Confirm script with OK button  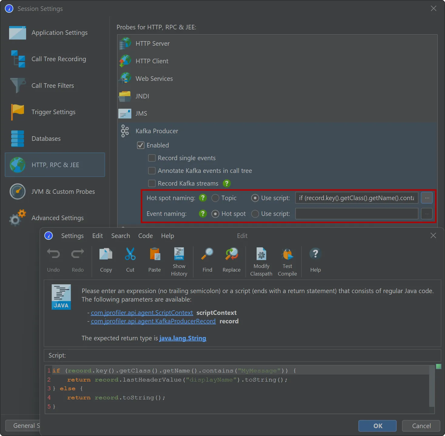click(x=378, y=426)
